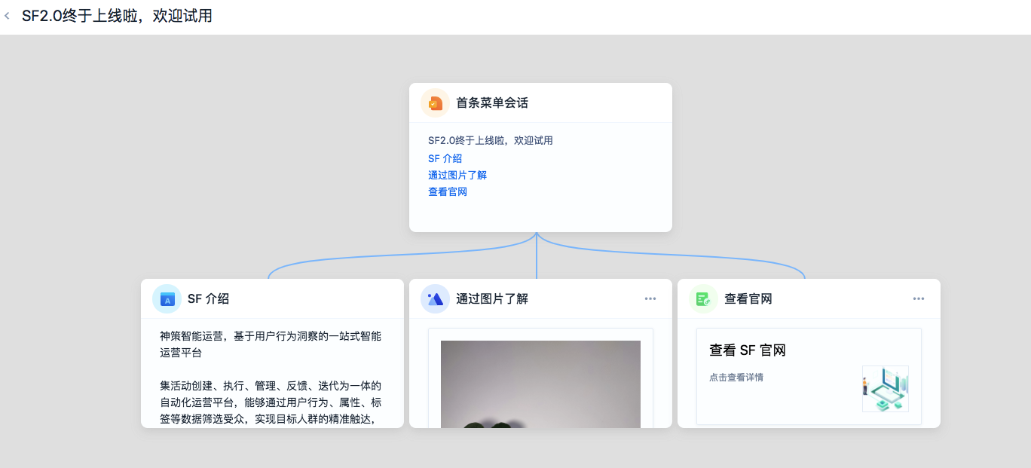
Task: Select the 首条菜单会话 card title
Action: [492, 103]
